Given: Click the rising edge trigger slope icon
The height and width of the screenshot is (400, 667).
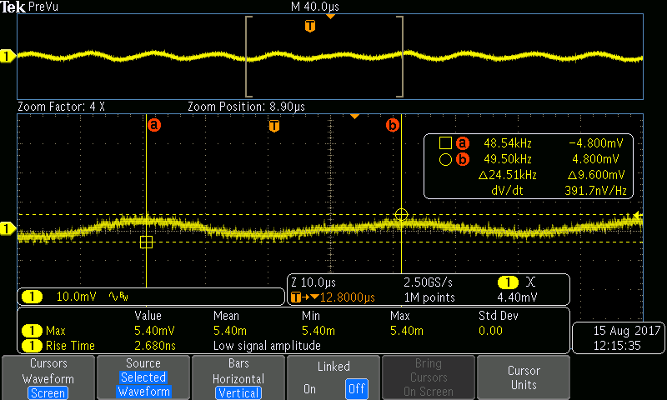Looking at the screenshot, I should pos(530,282).
